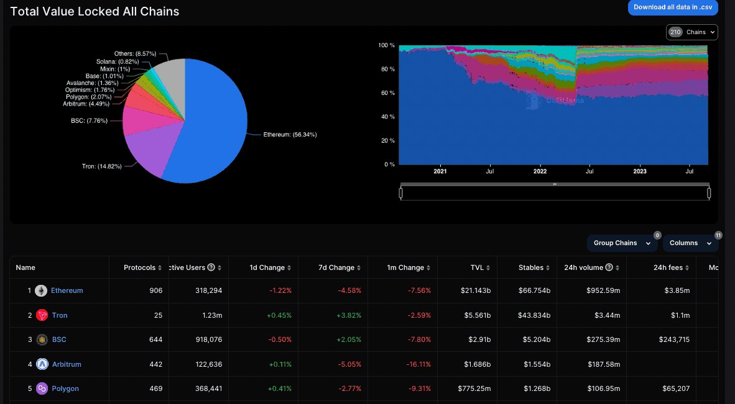This screenshot has width=735, height=404.
Task: Click the Tron chain logo icon
Action: click(42, 315)
